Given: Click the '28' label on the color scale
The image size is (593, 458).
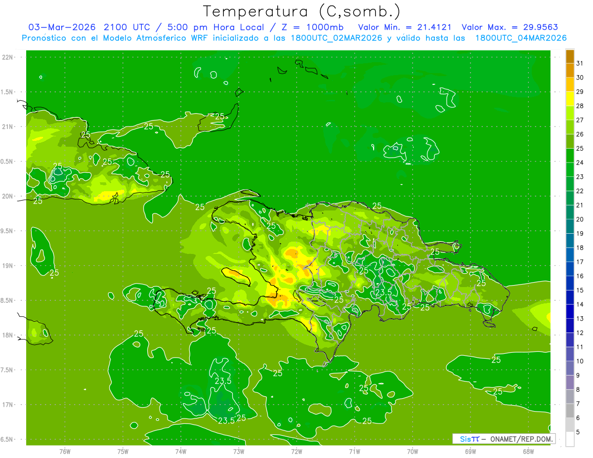Looking at the screenshot, I should (580, 106).
